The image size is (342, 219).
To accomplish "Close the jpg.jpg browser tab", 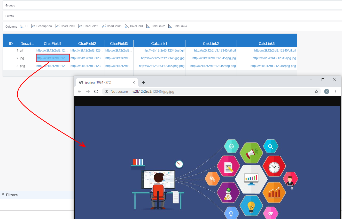I will pyautogui.click(x=134, y=82).
